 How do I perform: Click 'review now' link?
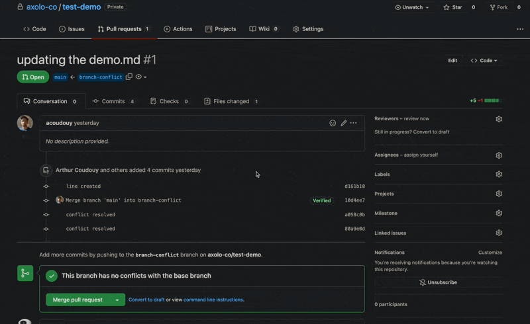pos(417,118)
